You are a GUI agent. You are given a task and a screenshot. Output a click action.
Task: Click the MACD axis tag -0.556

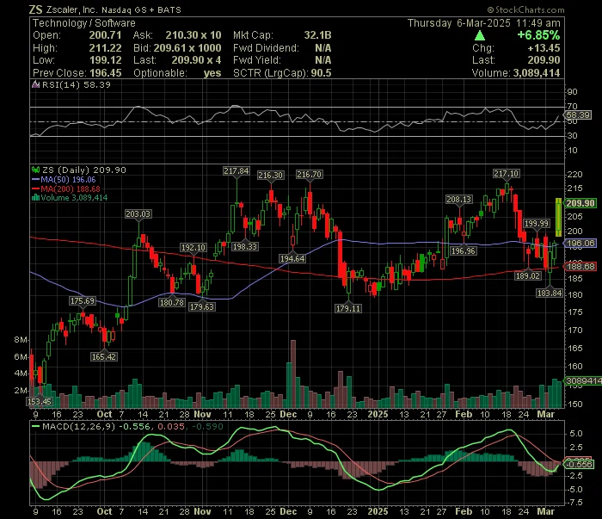click(x=580, y=465)
